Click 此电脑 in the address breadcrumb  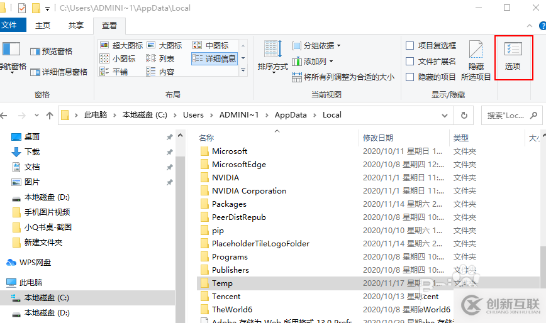pyautogui.click(x=96, y=115)
